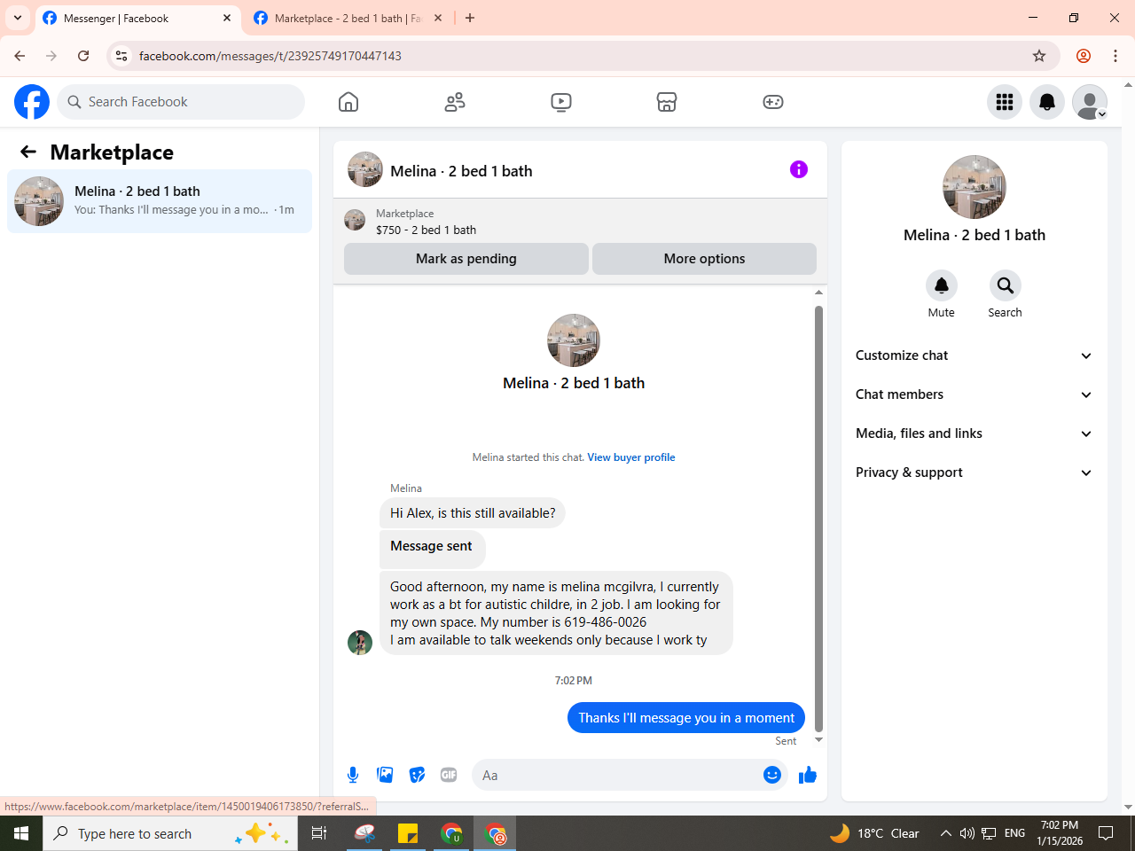Click the 'Message sent' bubble
This screenshot has width=1135, height=851.
432,549
